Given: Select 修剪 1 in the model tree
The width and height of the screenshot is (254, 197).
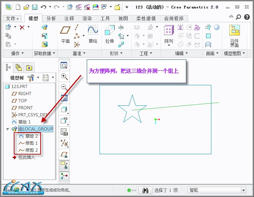Looking at the screenshot, I should pyautogui.click(x=31, y=143).
